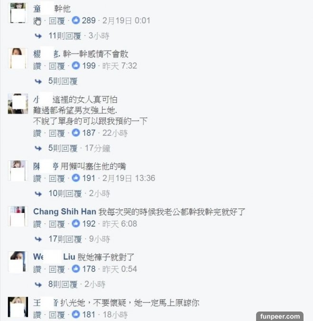Click the thumbs-up icon beside 289 likes
The height and width of the screenshot is (321, 313).
pyautogui.click(x=75, y=21)
